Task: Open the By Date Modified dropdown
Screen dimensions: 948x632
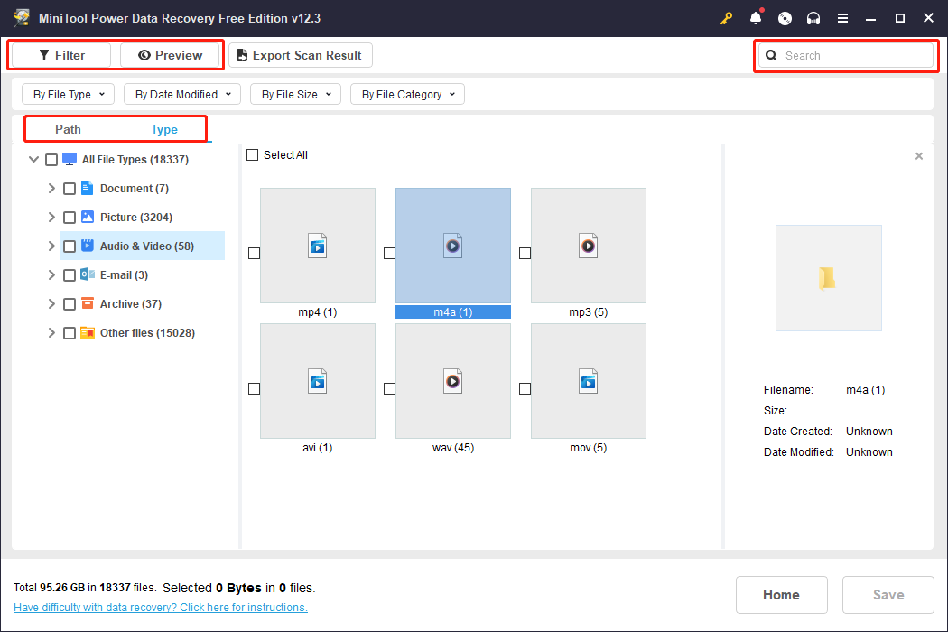Action: click(181, 94)
